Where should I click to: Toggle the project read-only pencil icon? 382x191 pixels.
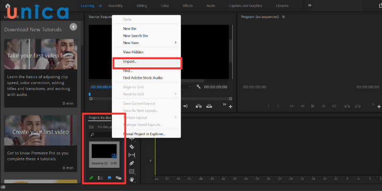pyautogui.click(x=92, y=178)
